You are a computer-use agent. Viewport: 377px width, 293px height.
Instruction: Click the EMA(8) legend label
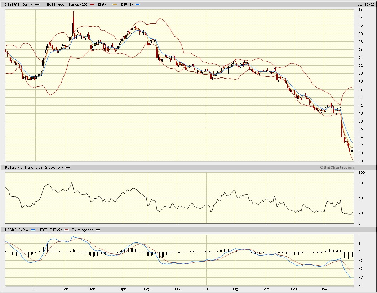tap(127, 5)
